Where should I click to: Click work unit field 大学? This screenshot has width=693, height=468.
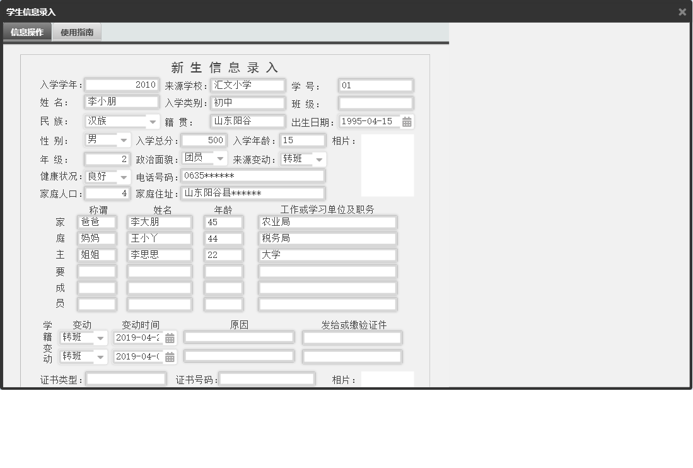click(x=327, y=255)
